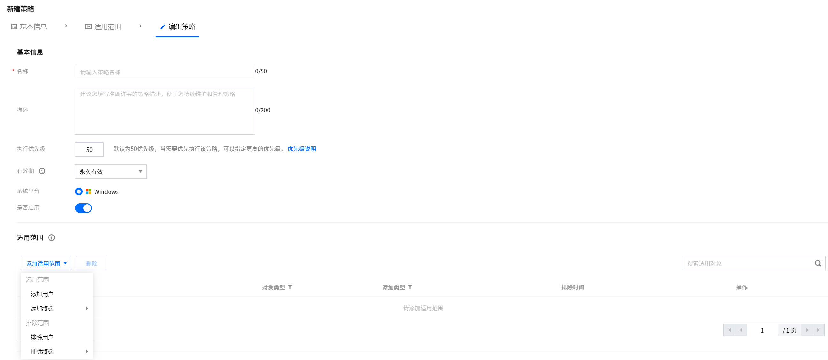Filter by 添加类型 column funnel icon
This screenshot has height=360, width=828.
[410, 287]
